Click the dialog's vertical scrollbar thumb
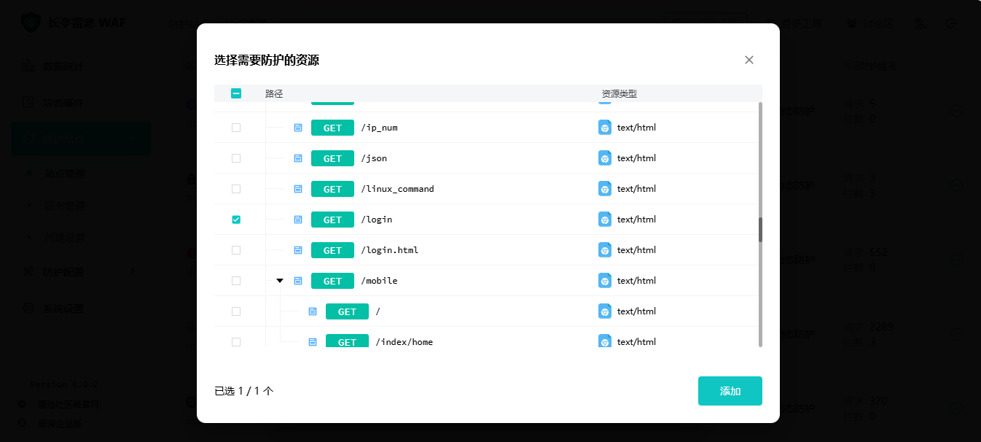Viewport: 981px width, 442px height. (x=760, y=230)
